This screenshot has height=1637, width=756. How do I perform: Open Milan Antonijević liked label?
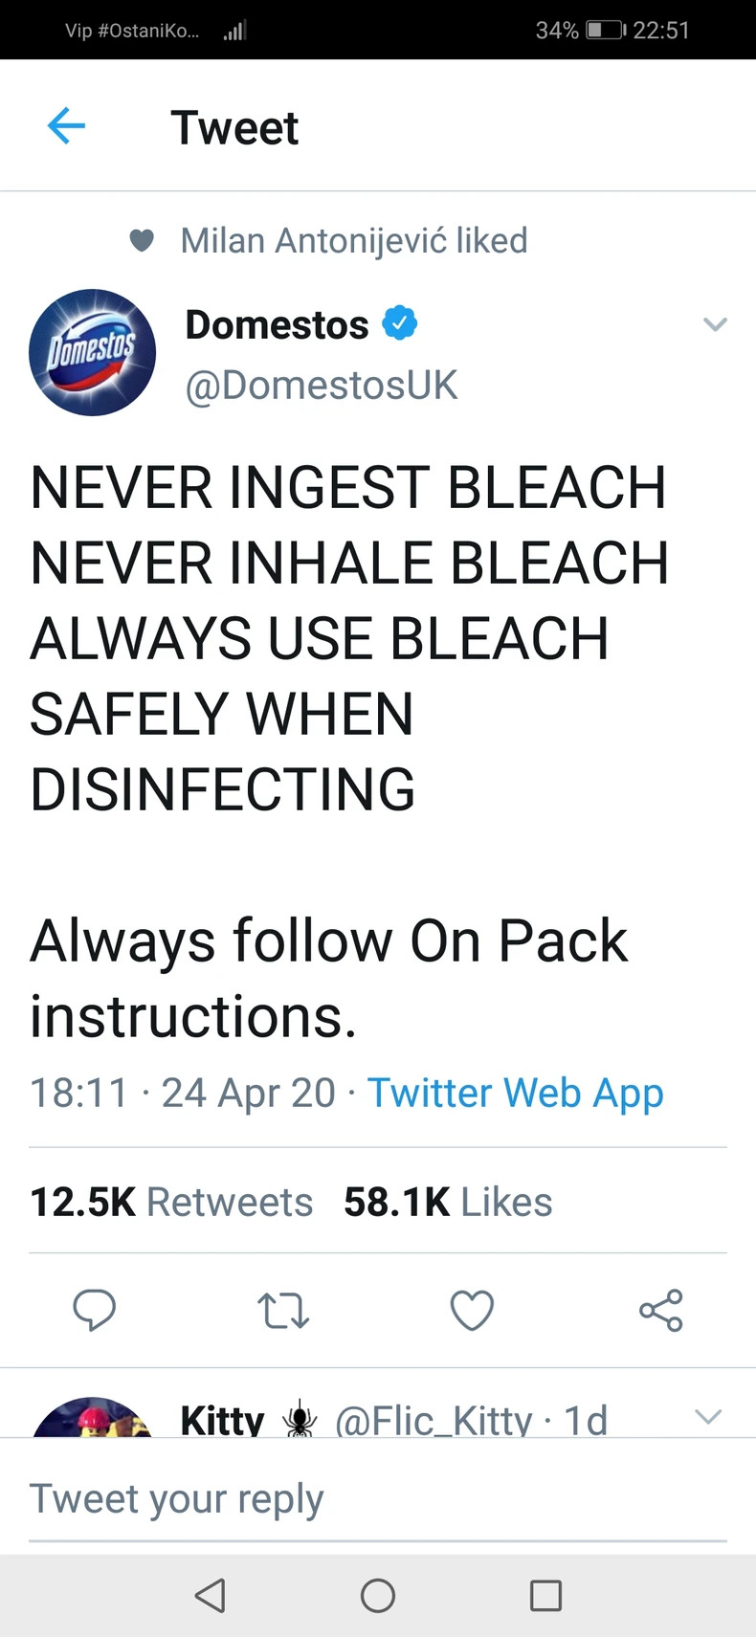[x=353, y=240]
